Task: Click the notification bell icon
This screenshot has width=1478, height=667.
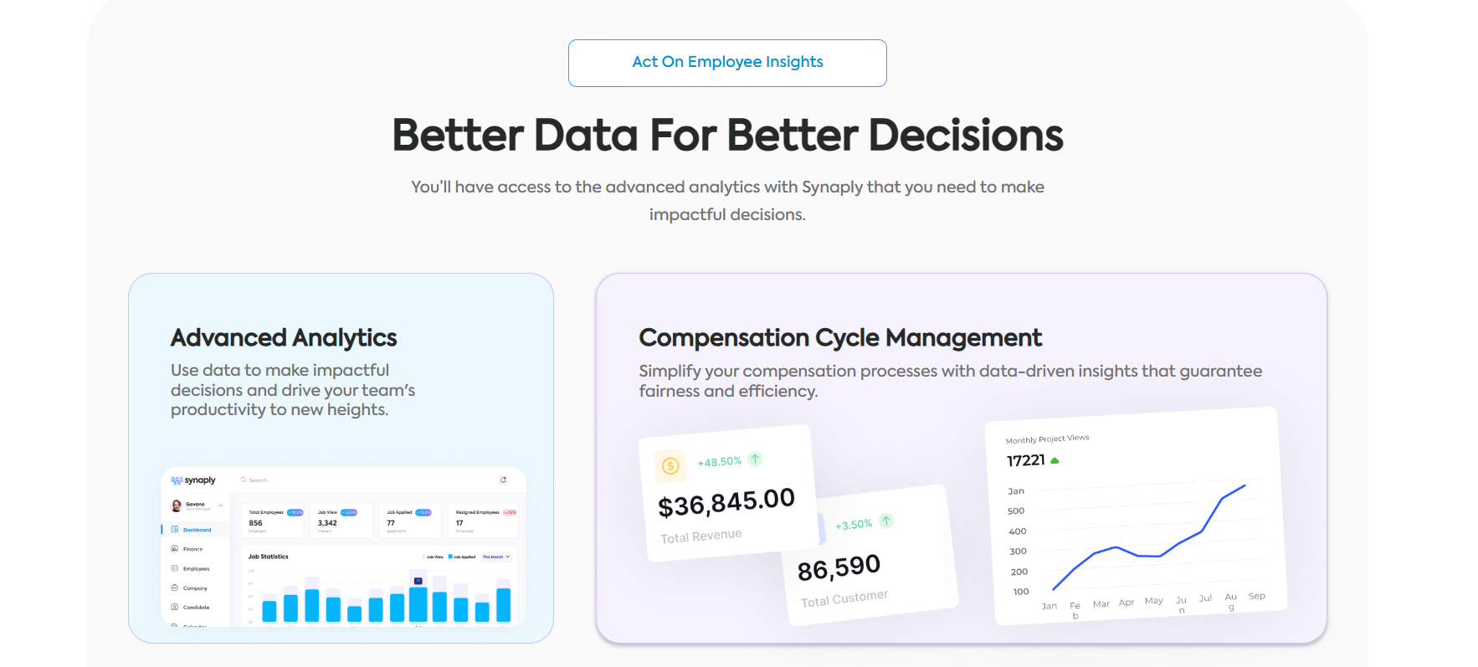Action: [503, 480]
